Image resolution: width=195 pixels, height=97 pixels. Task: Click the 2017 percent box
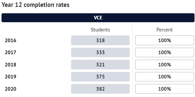(x=164, y=52)
